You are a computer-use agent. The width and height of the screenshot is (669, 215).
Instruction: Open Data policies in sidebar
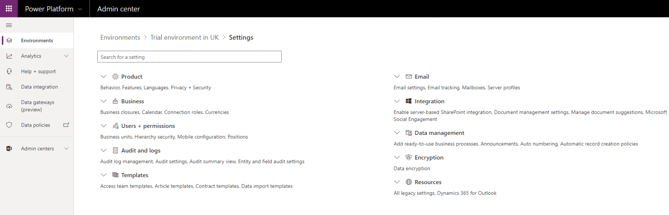point(37,125)
